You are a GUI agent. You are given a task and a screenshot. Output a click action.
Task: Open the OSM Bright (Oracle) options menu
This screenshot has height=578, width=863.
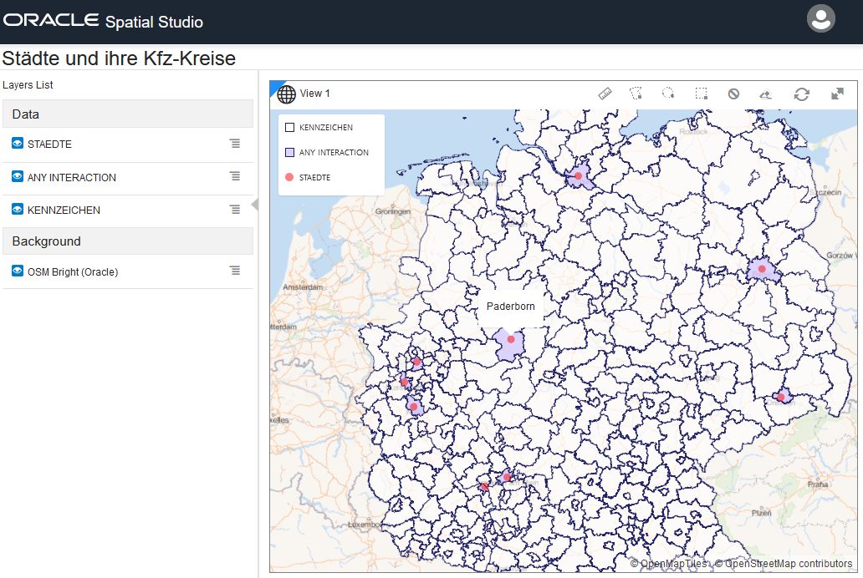click(x=235, y=271)
